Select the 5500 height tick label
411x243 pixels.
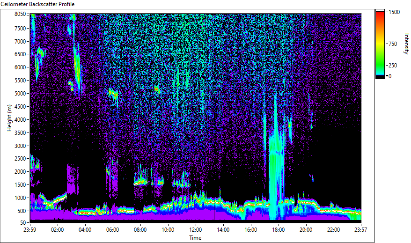point(20,81)
